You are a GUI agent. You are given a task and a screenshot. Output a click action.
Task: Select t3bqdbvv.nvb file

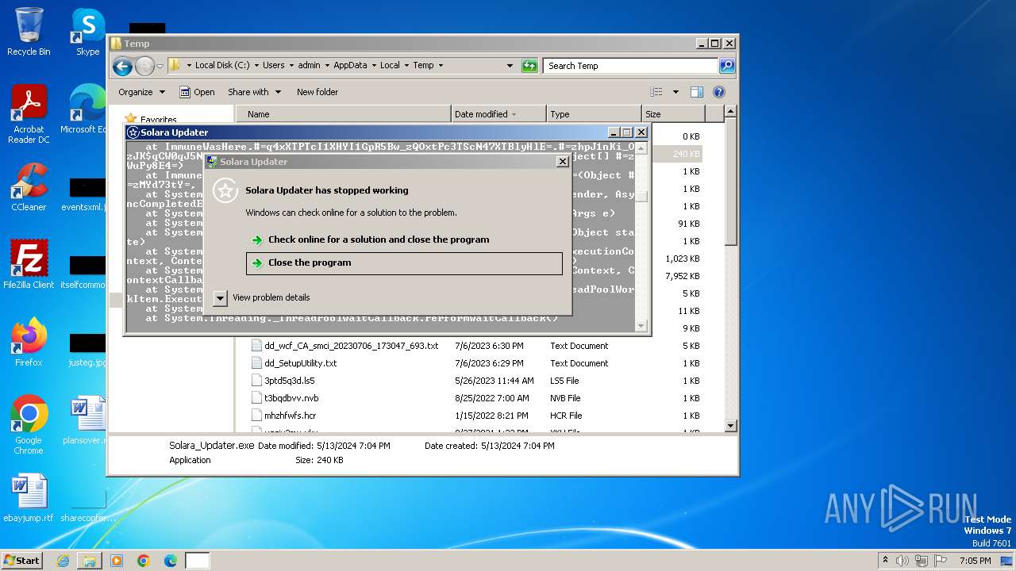tap(291, 398)
